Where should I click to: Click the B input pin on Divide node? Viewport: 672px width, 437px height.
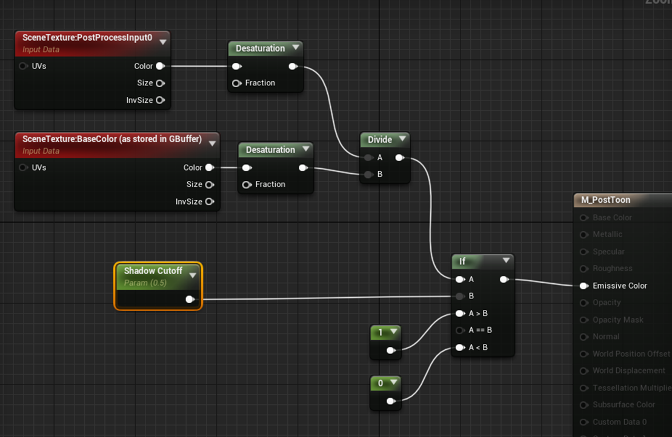coord(368,174)
